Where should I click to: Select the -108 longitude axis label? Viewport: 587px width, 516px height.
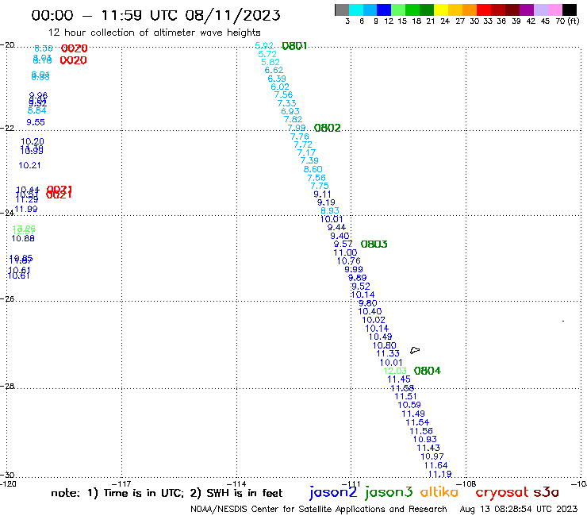(x=466, y=484)
